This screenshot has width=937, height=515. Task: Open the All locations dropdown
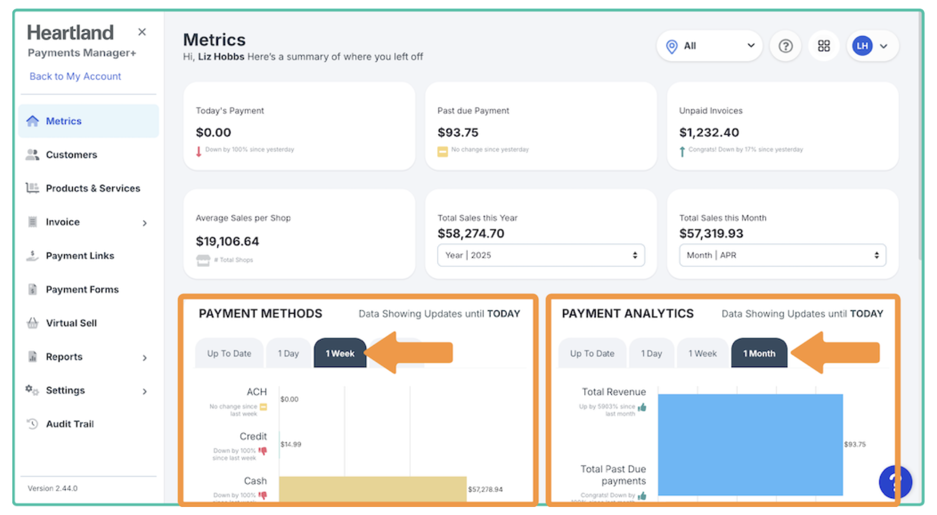[709, 46]
